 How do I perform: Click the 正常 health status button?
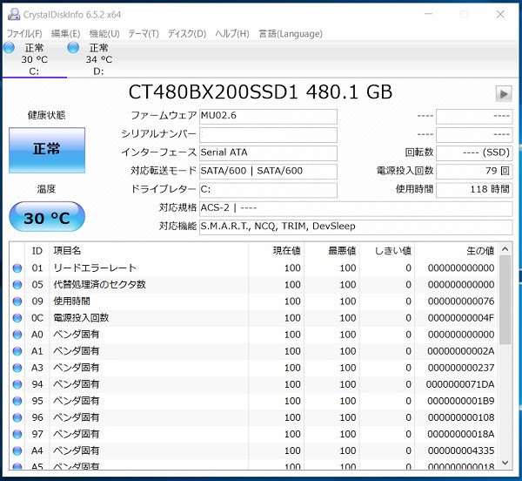pyautogui.click(x=47, y=150)
